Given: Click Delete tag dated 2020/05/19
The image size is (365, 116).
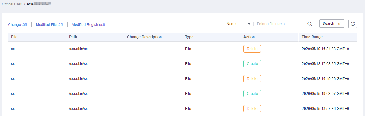Looking at the screenshot, I should 252,49.
